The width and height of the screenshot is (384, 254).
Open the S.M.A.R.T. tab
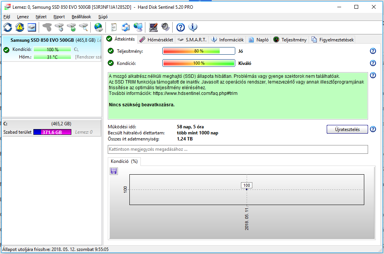pyautogui.click(x=192, y=40)
